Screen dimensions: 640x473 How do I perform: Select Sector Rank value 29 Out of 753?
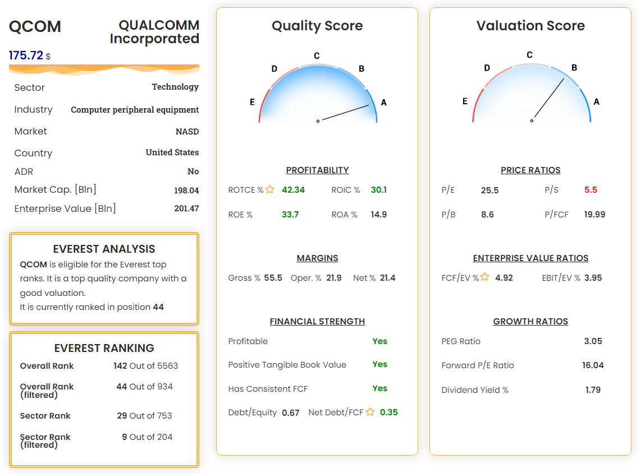(144, 415)
